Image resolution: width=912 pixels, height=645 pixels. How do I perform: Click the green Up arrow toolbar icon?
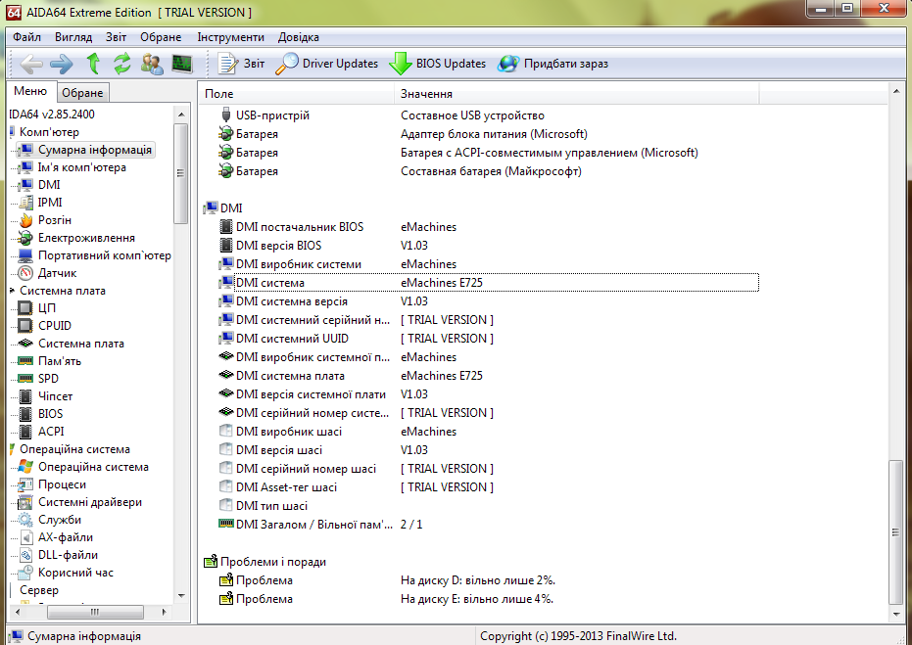(x=93, y=64)
